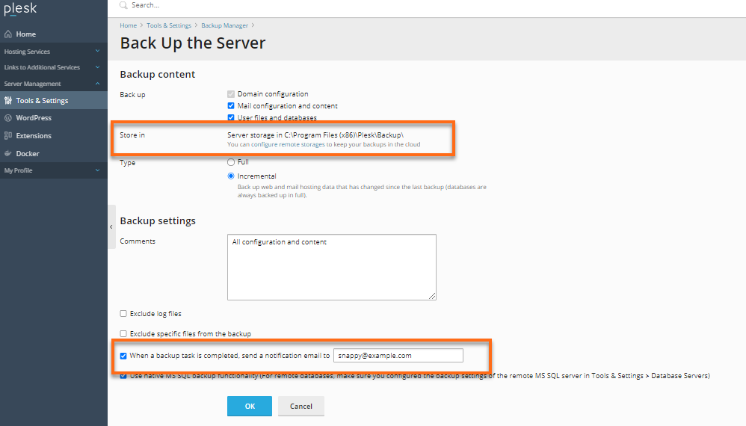Open Home in the sidebar
Image resolution: width=746 pixels, height=426 pixels.
(x=53, y=34)
